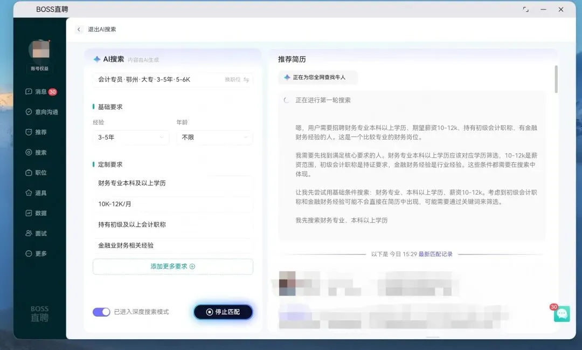
Task: Click the 定制要求 section heading
Action: 110,164
